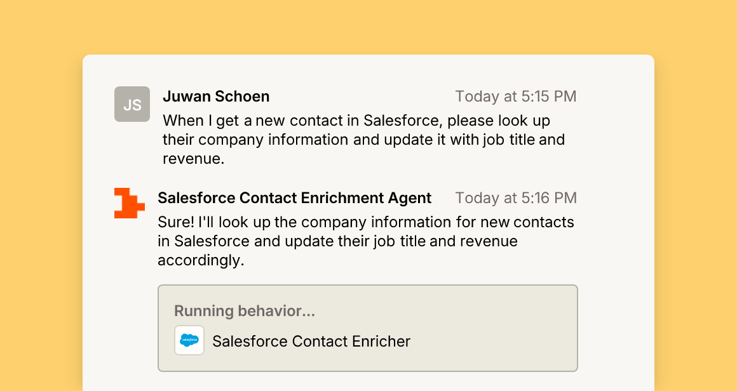Click "please look up" in Juwan's message
Screen dimensions: 737x391
pos(499,121)
